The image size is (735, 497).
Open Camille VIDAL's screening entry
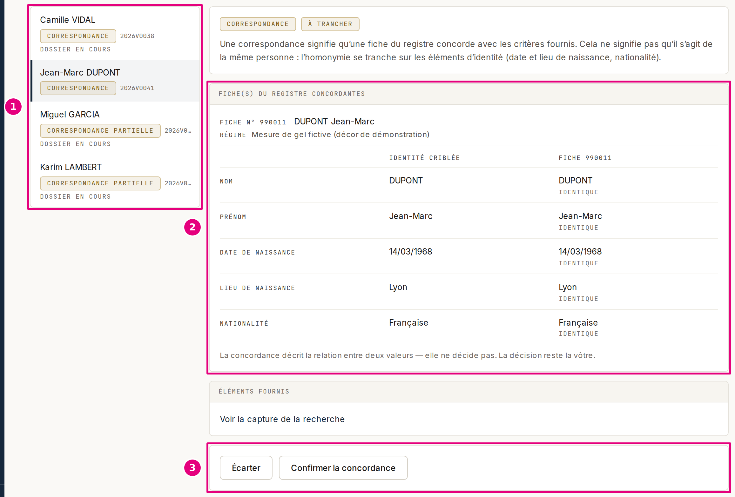click(x=115, y=33)
